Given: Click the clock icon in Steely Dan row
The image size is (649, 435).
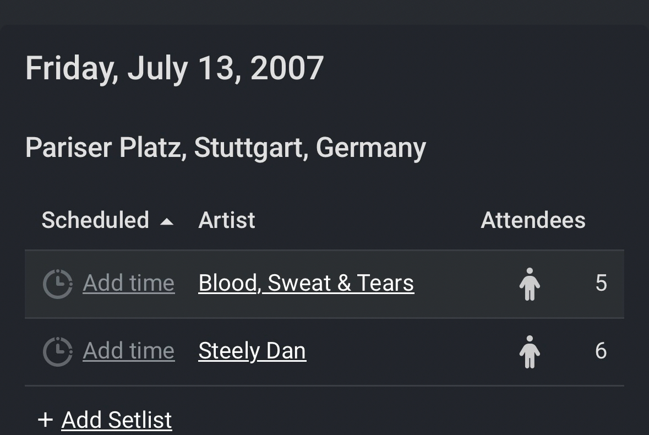Looking at the screenshot, I should click(x=57, y=351).
